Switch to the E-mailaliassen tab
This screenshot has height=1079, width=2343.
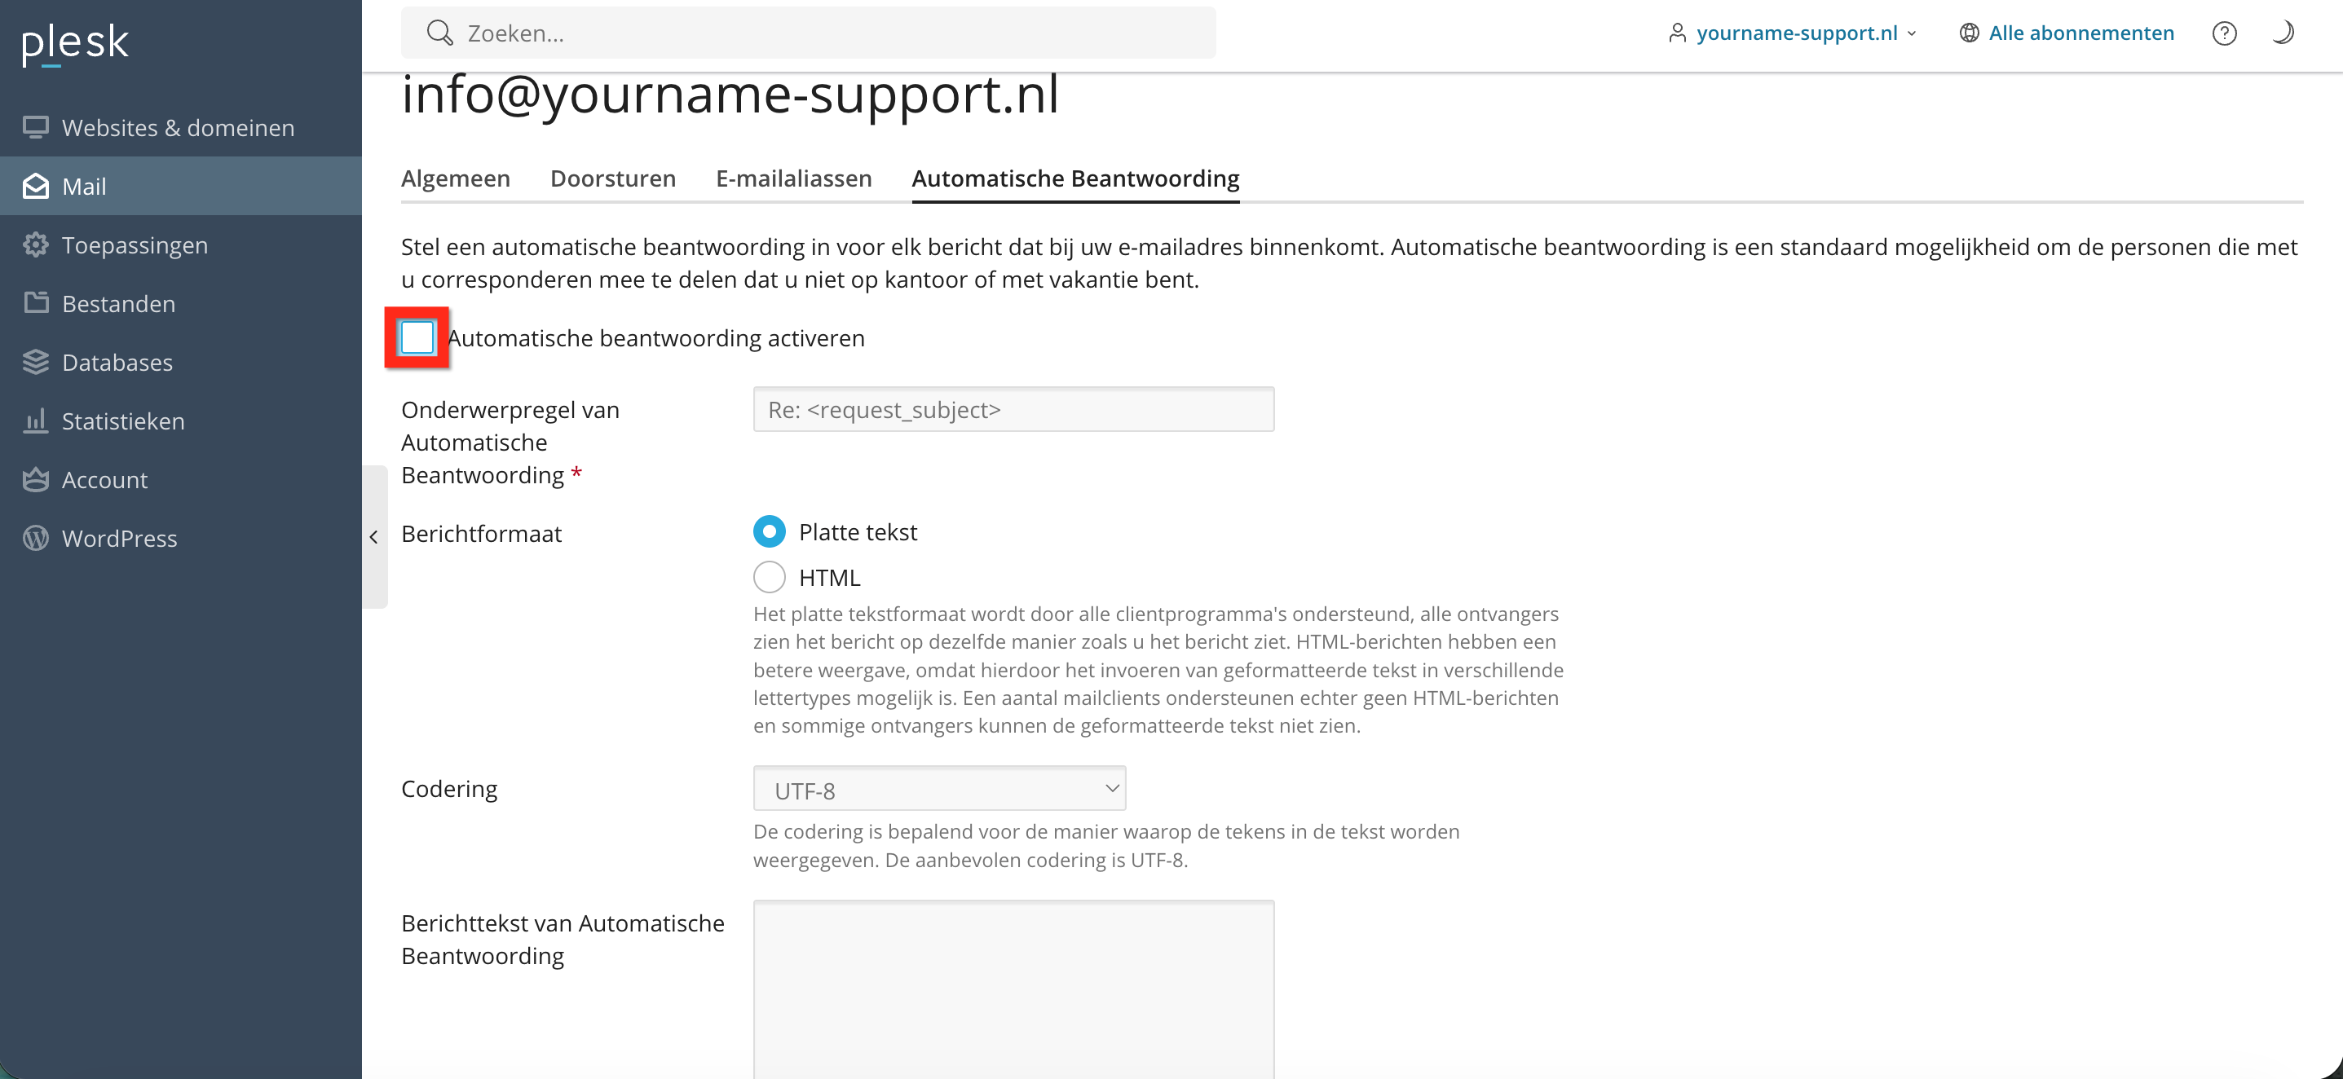pos(793,178)
